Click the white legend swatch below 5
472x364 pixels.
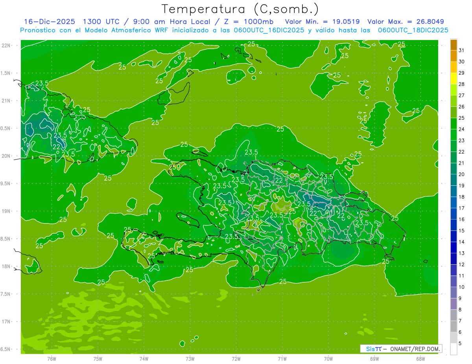454,349
